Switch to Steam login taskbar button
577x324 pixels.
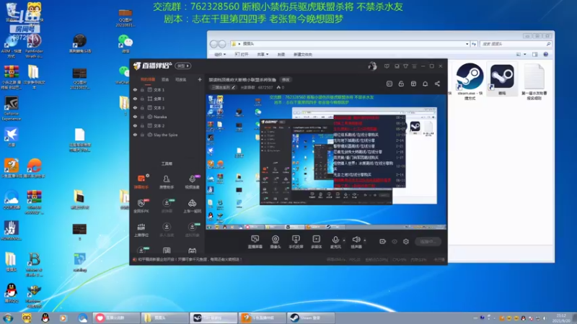coord(311,318)
